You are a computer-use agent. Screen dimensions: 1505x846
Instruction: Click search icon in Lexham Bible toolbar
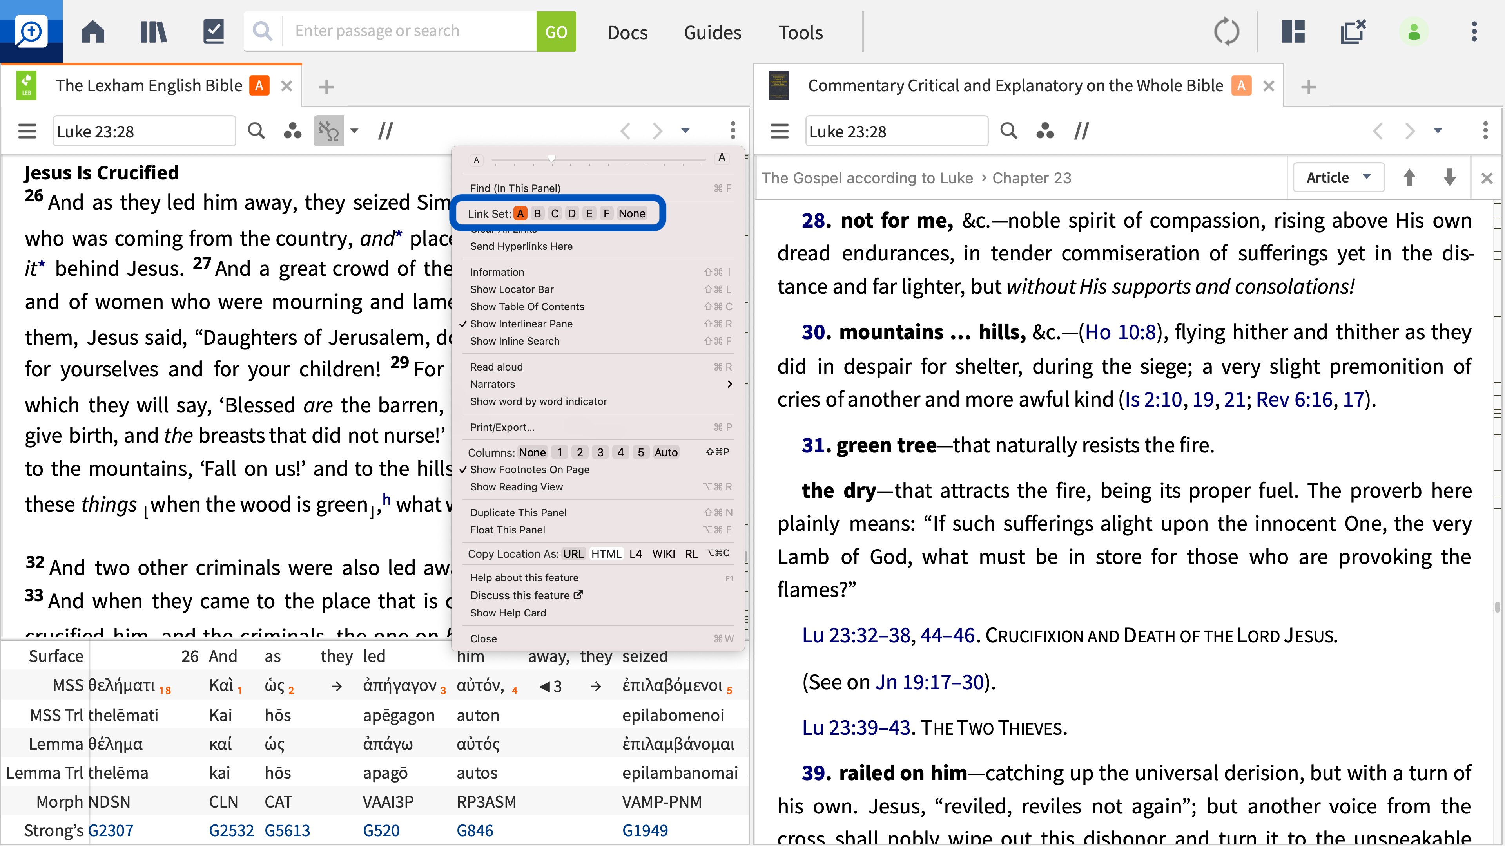coord(256,131)
